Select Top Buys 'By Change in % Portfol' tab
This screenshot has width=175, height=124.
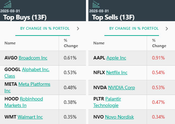pos(45,28)
